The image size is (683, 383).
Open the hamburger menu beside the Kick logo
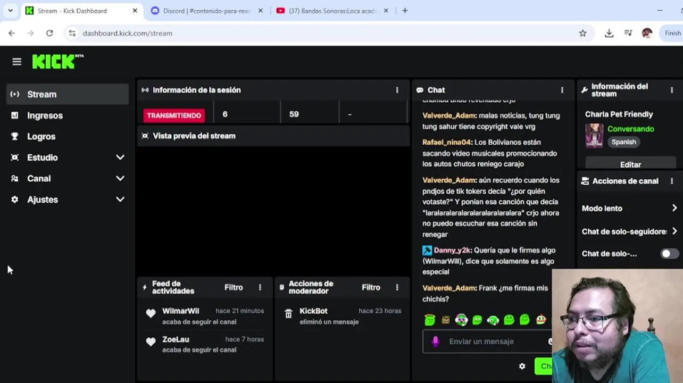click(16, 62)
